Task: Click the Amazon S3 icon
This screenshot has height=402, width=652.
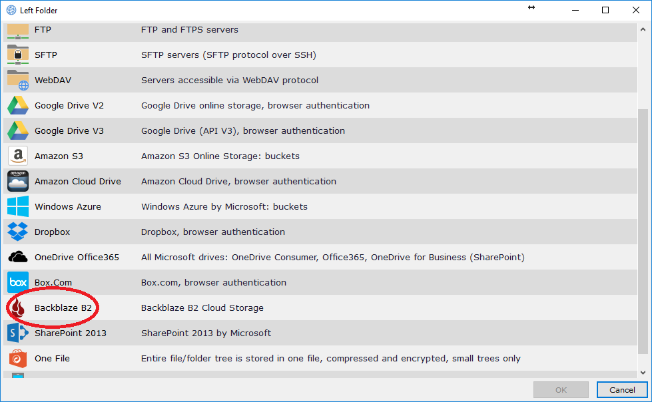Action: (x=18, y=156)
